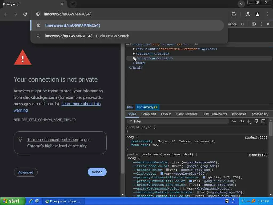The height and width of the screenshot is (205, 273).
Task: Open the --link-color blue swatch
Action: coord(162,174)
